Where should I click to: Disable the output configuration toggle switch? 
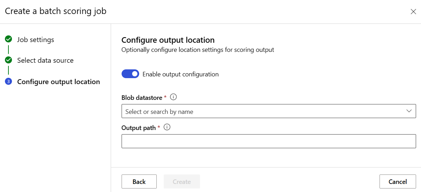[130, 74]
